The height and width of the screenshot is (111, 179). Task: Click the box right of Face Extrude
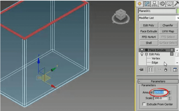pyautogui.click(x=172, y=50)
